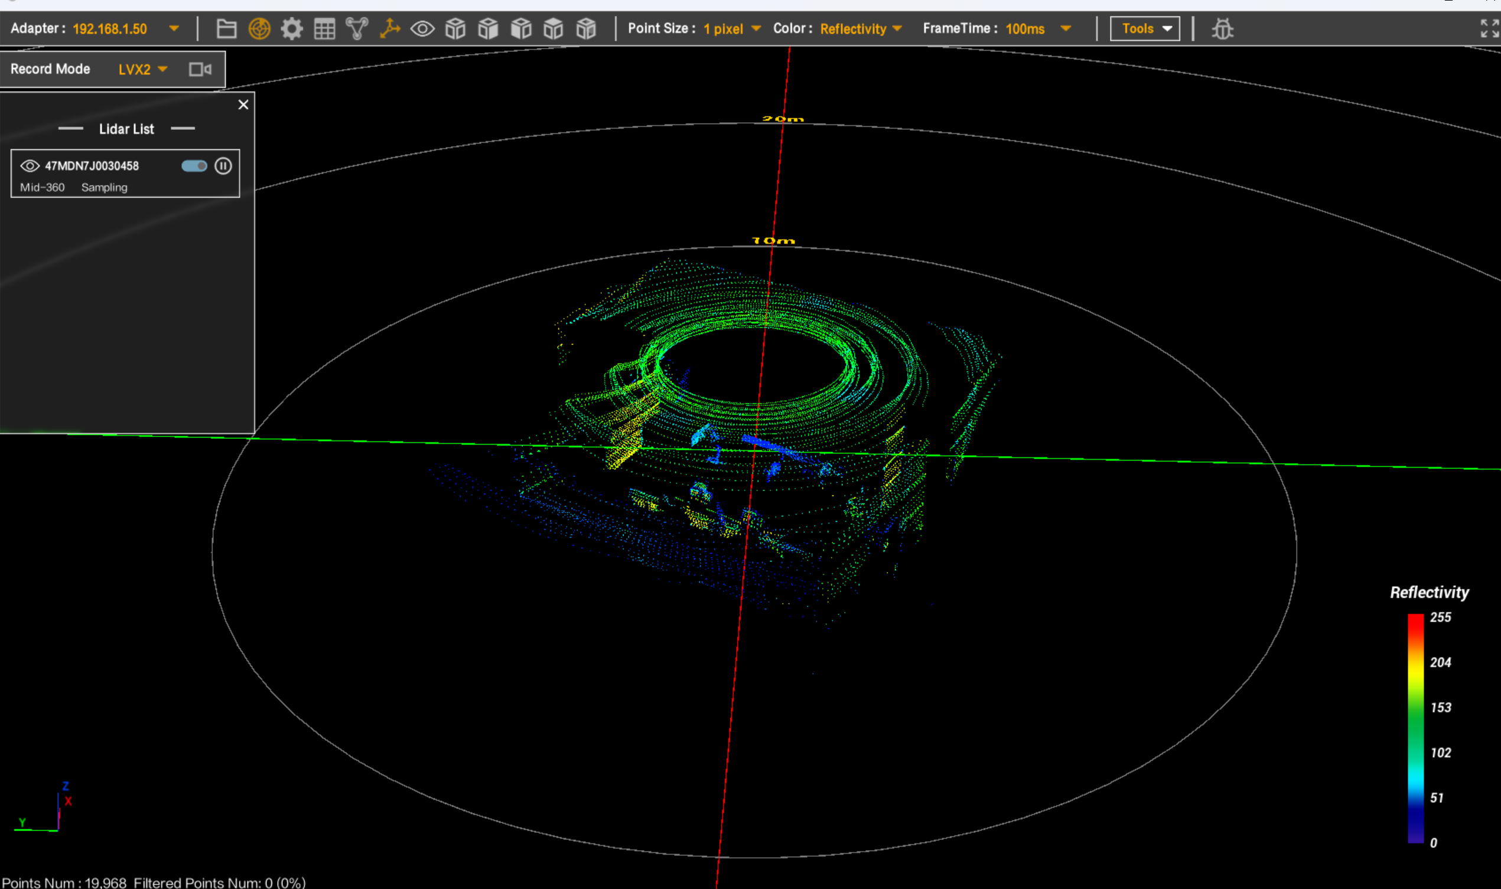Select the cube view with top face shaded
Viewport: 1501px width, 889px height.
pyautogui.click(x=553, y=29)
